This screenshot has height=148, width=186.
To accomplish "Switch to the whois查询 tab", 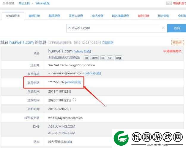I will coord(13,16).
